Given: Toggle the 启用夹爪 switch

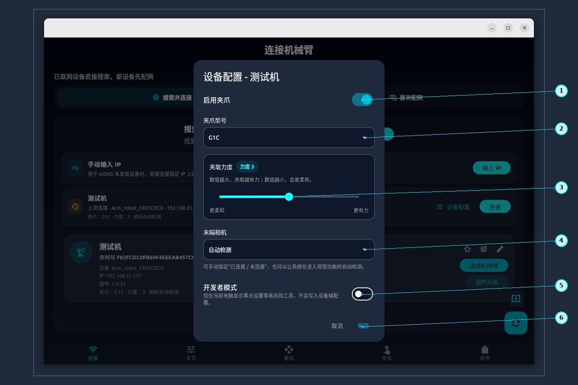Looking at the screenshot, I should pos(362,100).
